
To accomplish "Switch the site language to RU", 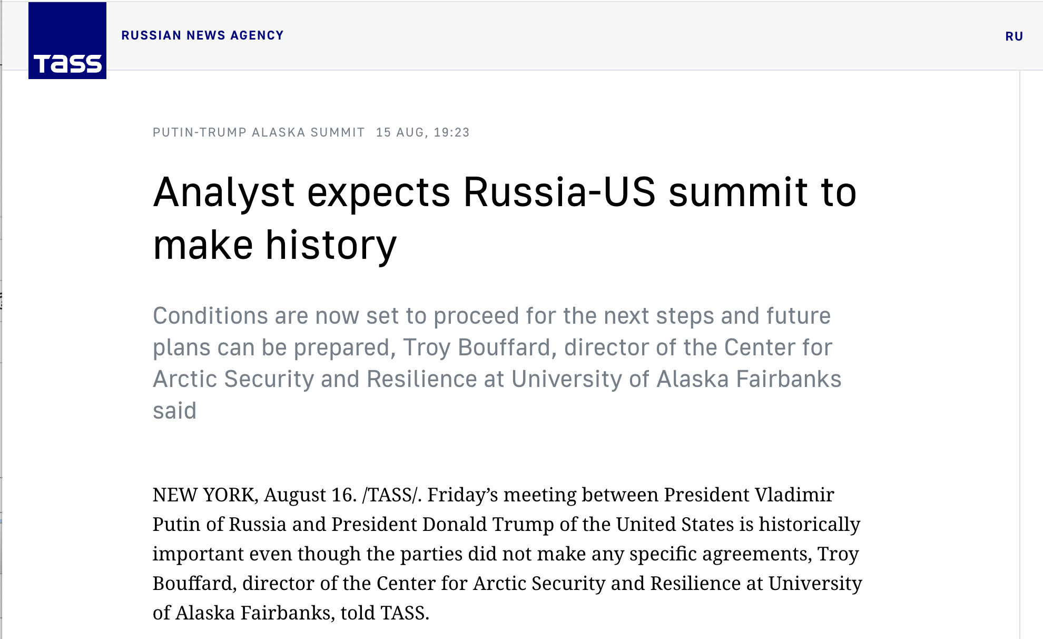I will (x=1014, y=36).
